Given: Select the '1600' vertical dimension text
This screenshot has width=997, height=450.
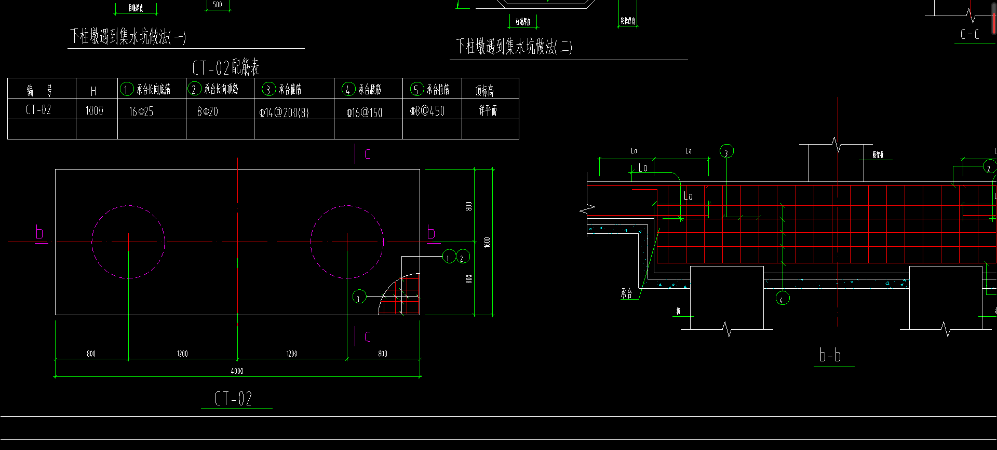Looking at the screenshot, I should tap(487, 242).
